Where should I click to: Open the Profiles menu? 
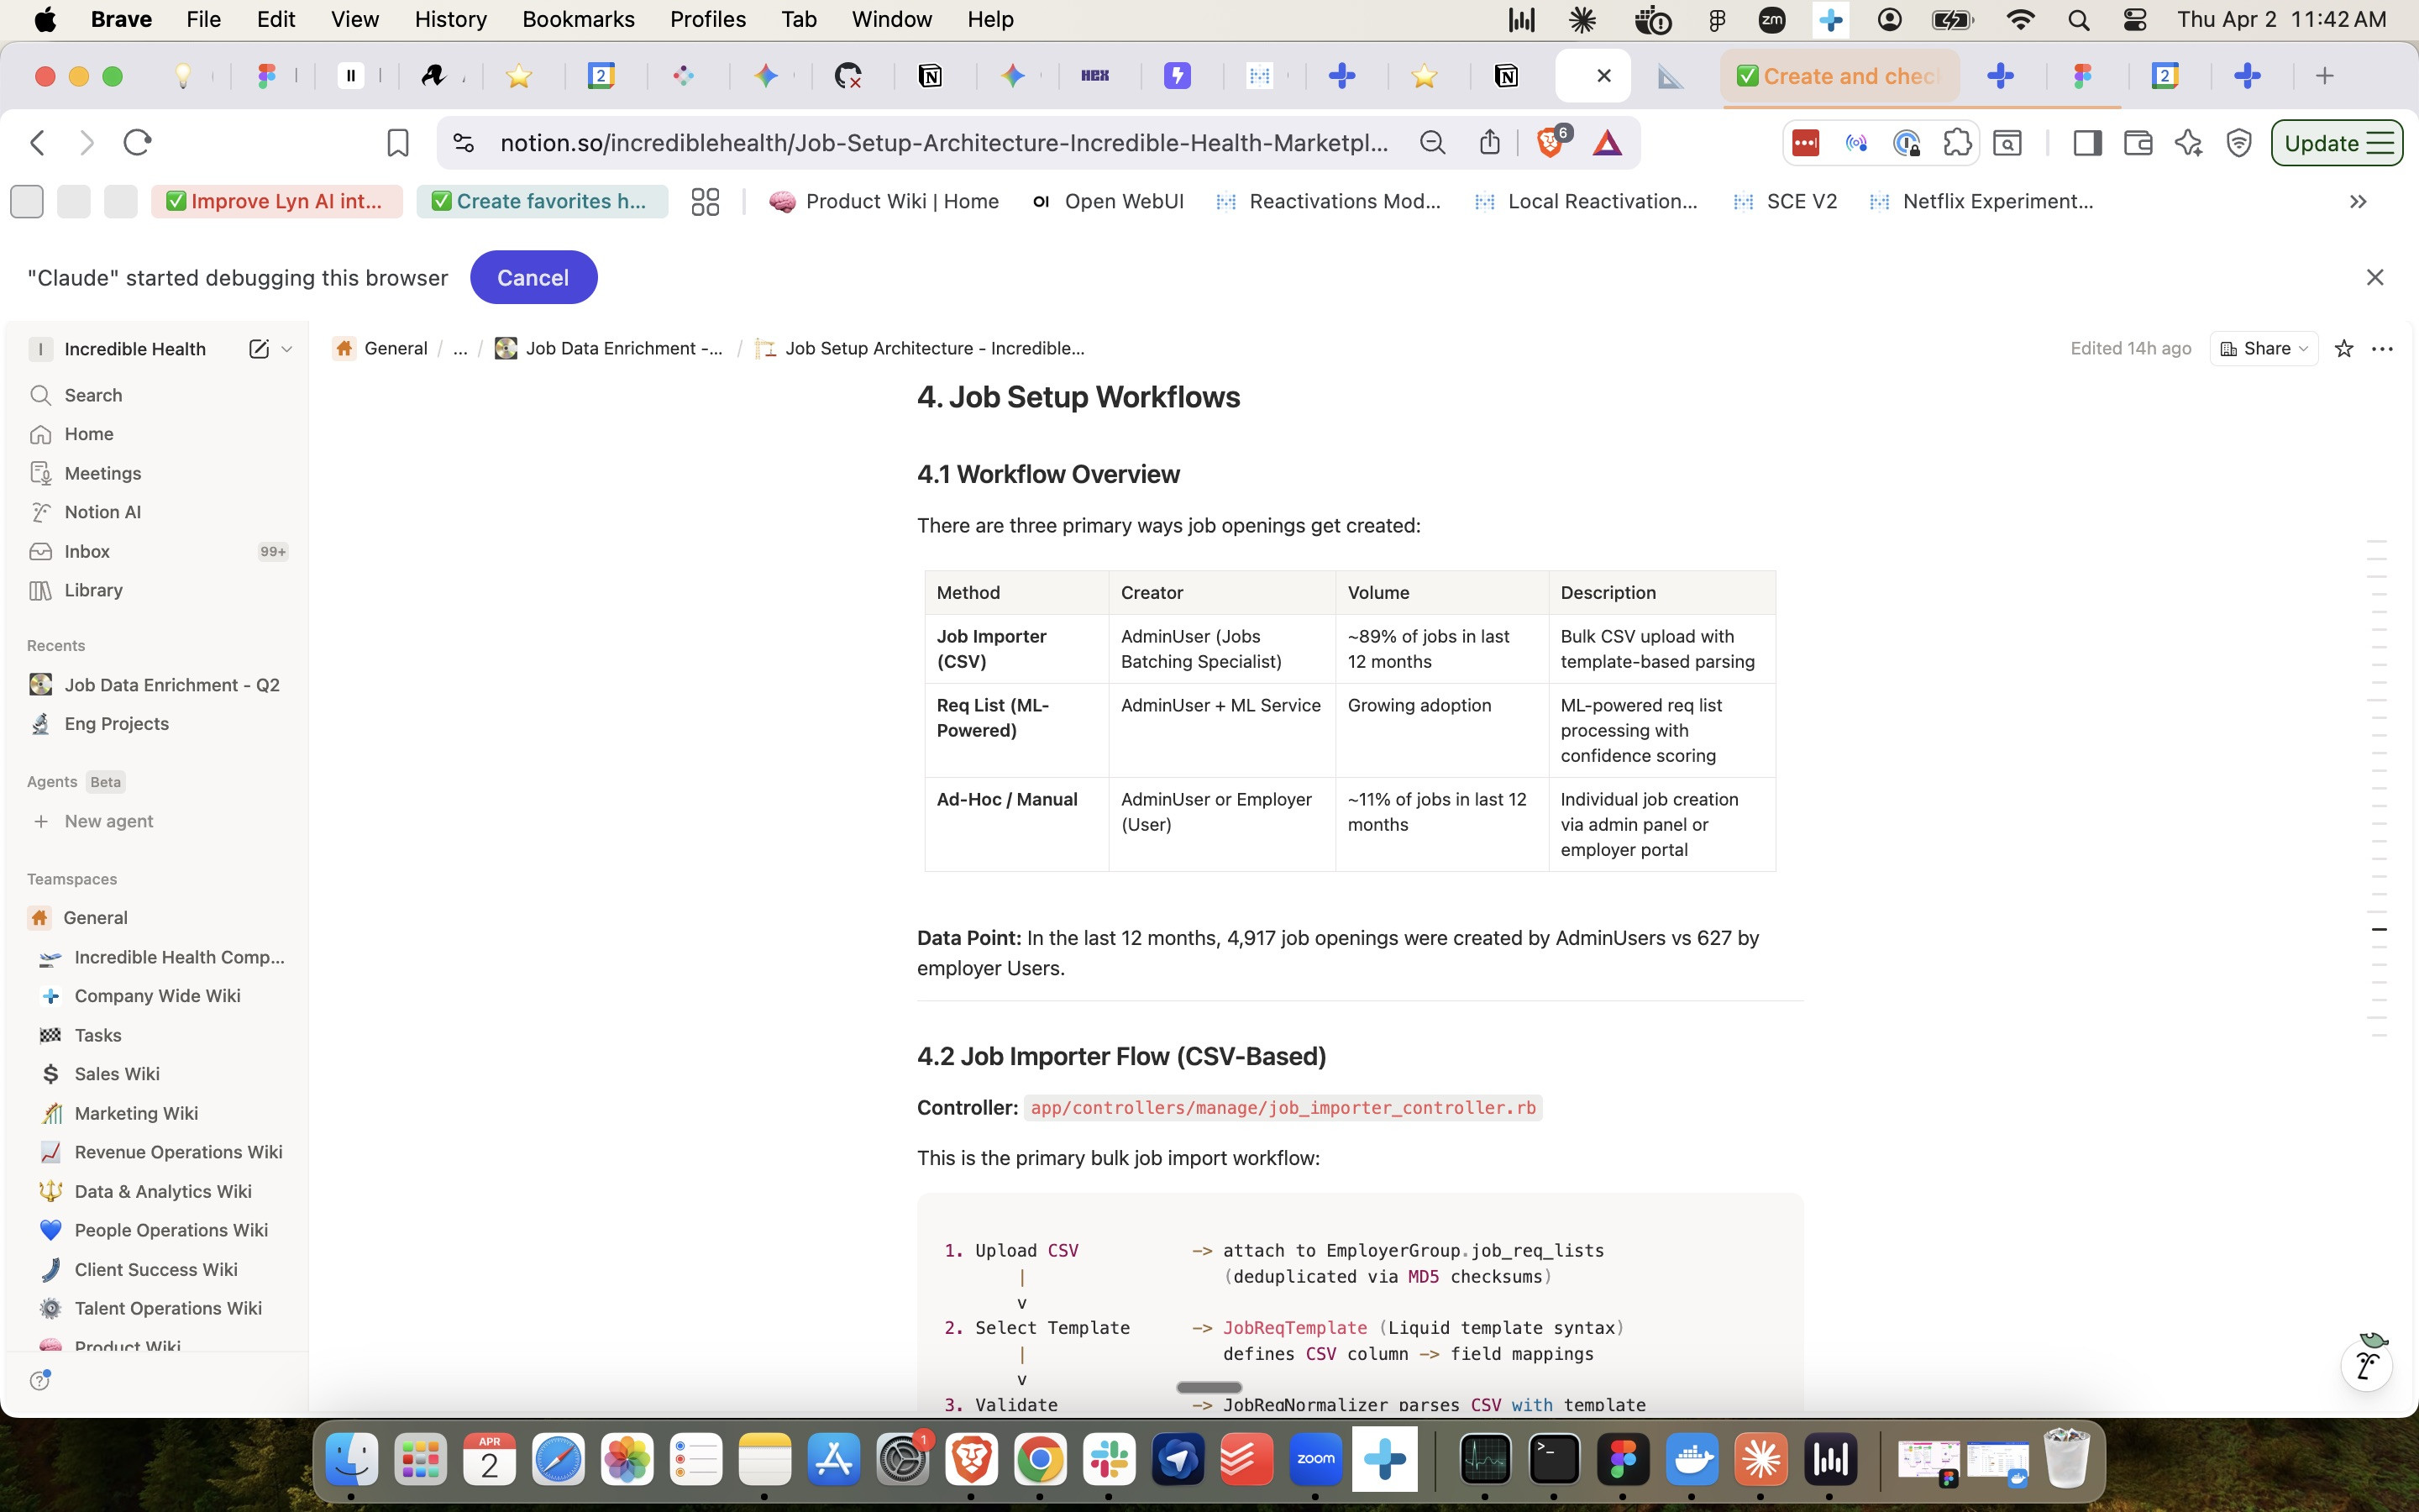coord(708,20)
